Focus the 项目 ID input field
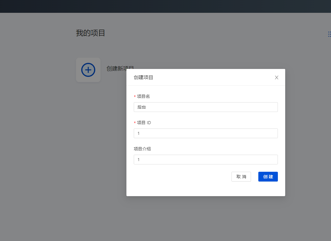Screen dimensions: 331x241 click(x=206, y=133)
